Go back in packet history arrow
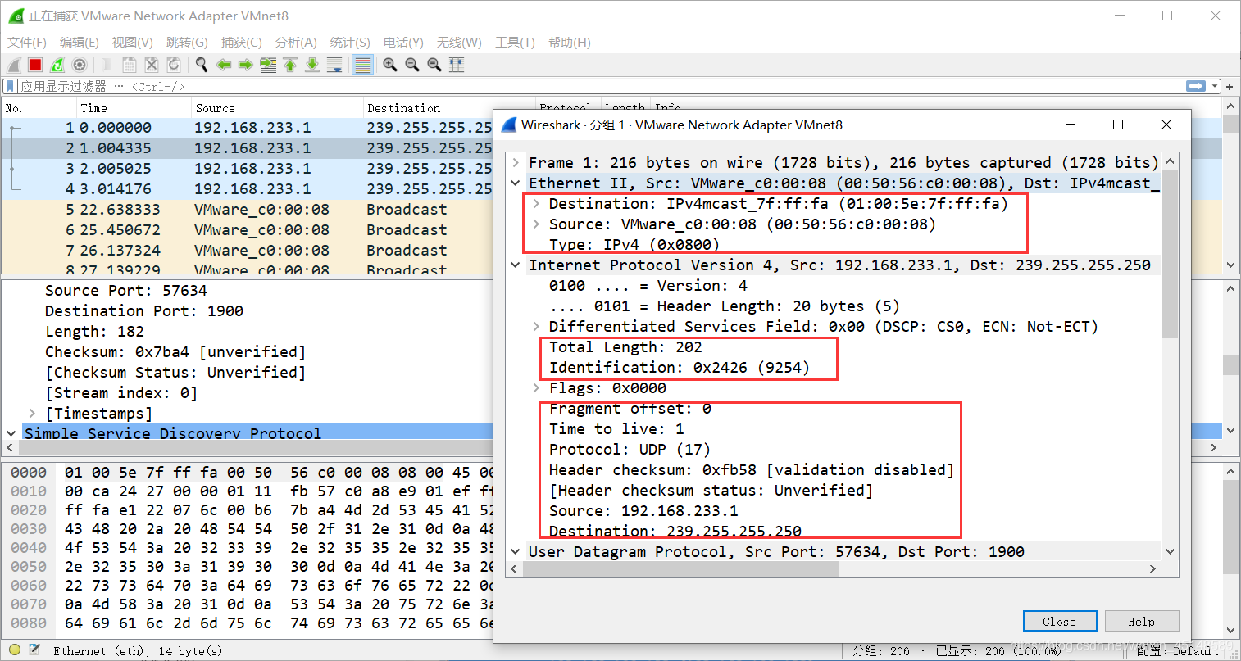This screenshot has width=1241, height=661. tap(224, 65)
